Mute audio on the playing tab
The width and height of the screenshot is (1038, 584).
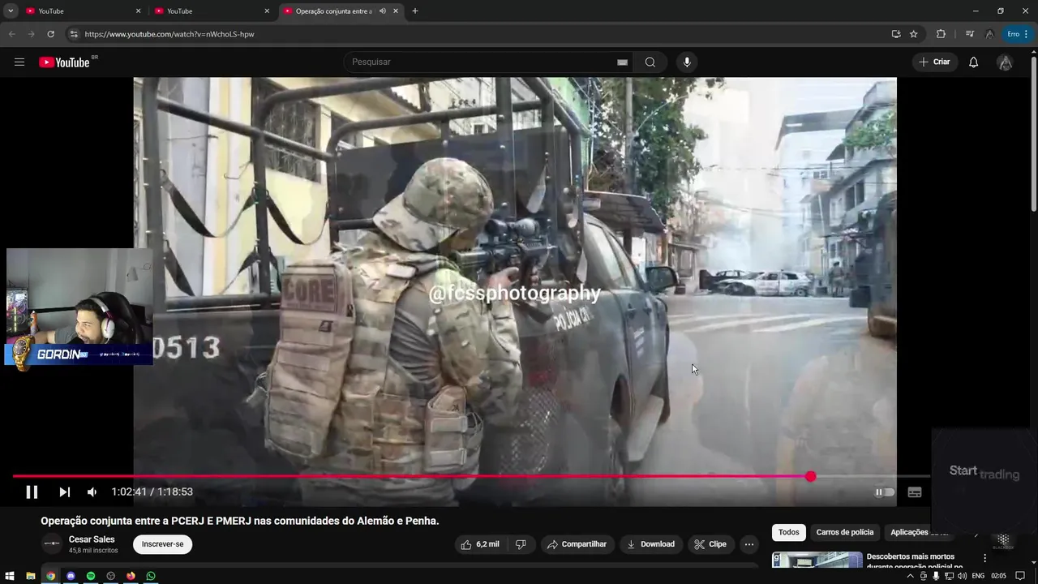pyautogui.click(x=382, y=11)
